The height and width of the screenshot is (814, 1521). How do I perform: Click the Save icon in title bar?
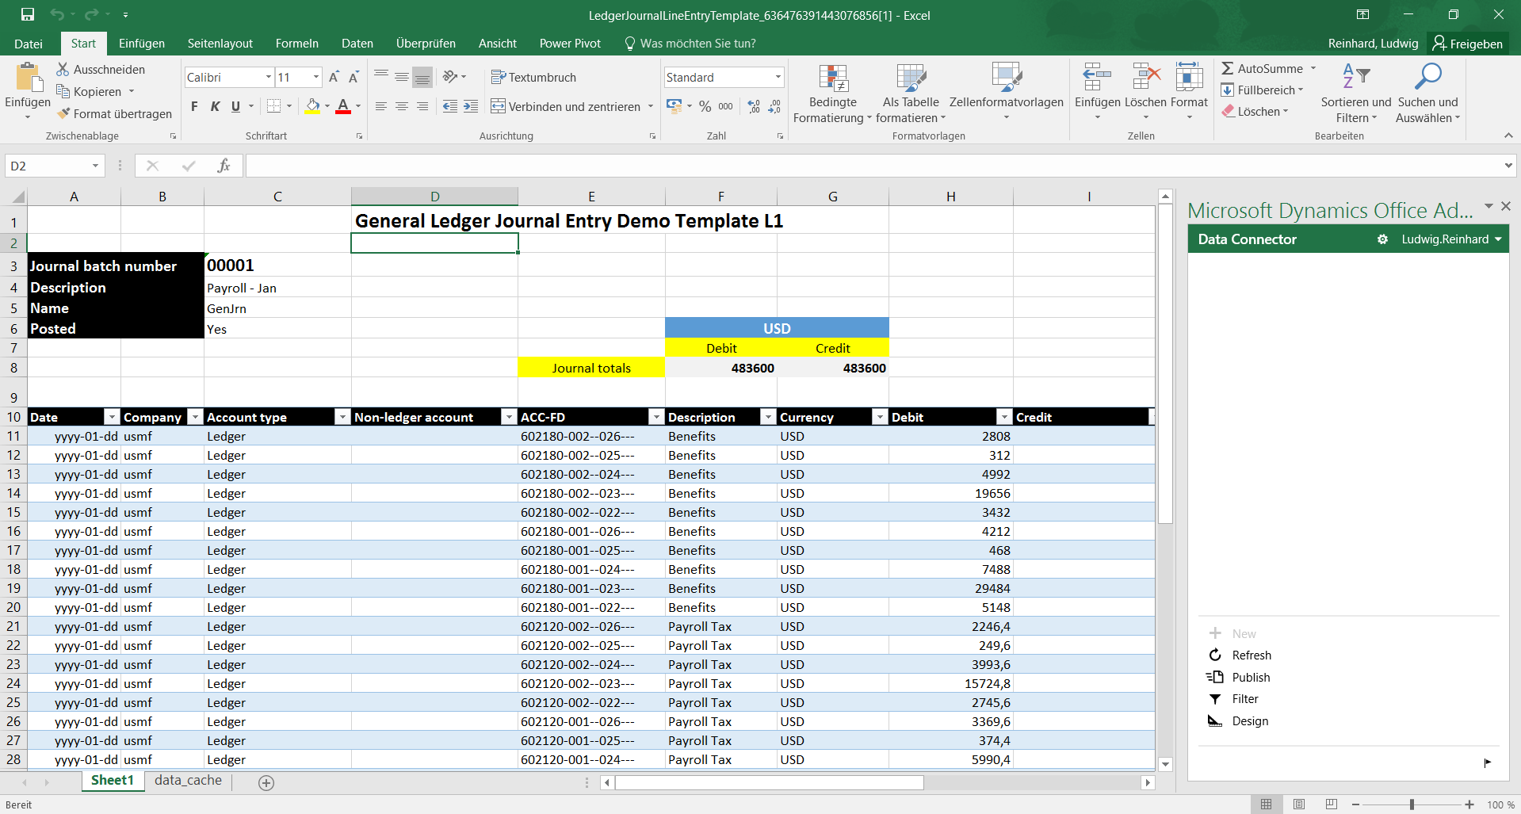point(28,14)
